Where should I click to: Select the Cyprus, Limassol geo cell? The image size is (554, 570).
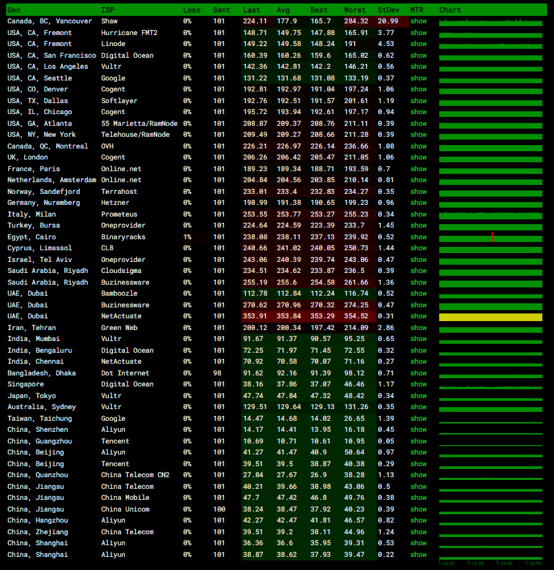coord(40,248)
